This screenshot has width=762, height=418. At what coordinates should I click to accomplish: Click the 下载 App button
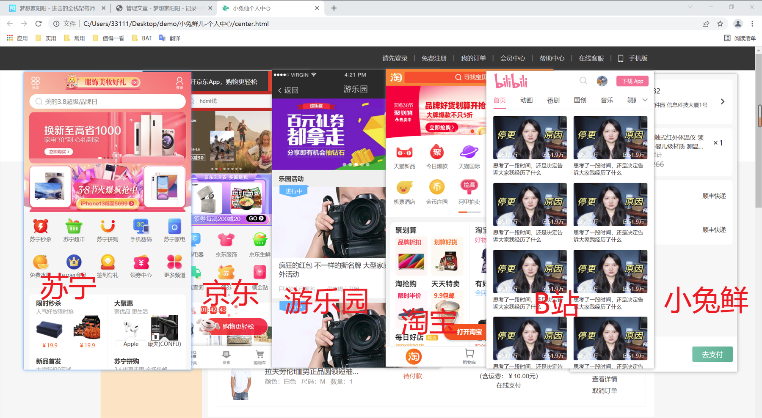632,81
